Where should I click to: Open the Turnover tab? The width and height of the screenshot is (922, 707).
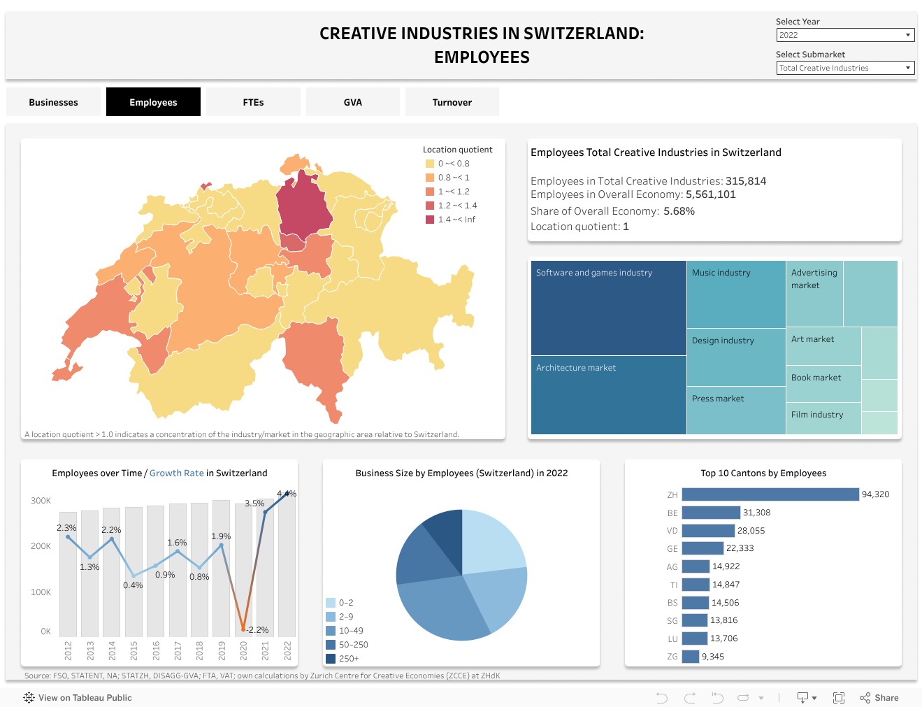point(452,102)
